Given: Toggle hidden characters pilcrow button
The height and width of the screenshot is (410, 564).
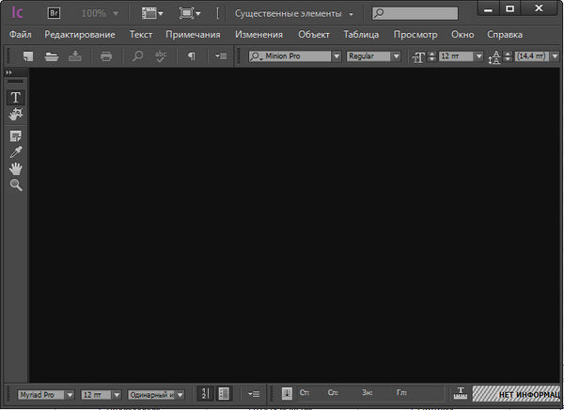Looking at the screenshot, I should click(192, 56).
